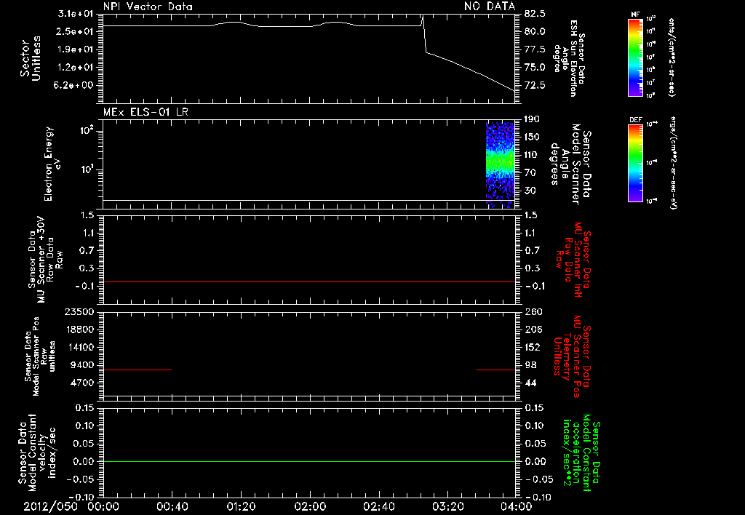Click the 'NPI Vector Data' panel title
The height and width of the screenshot is (515, 745).
pyautogui.click(x=148, y=7)
